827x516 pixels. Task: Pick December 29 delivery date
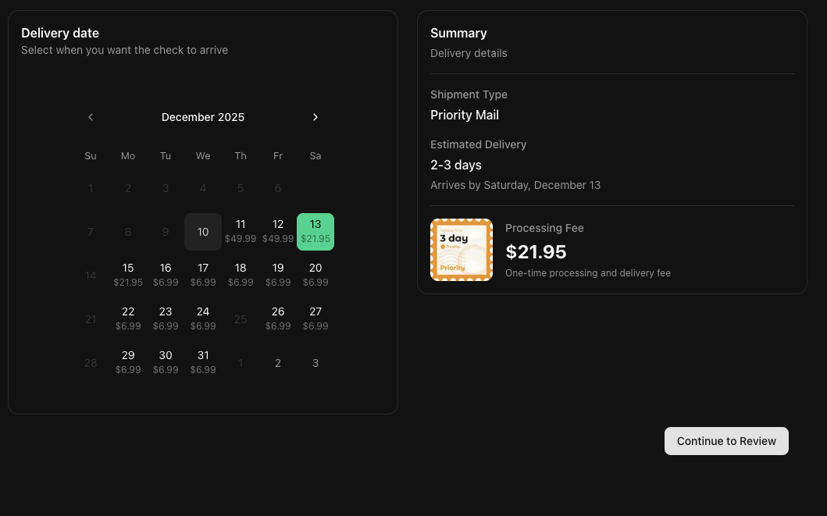click(x=128, y=362)
